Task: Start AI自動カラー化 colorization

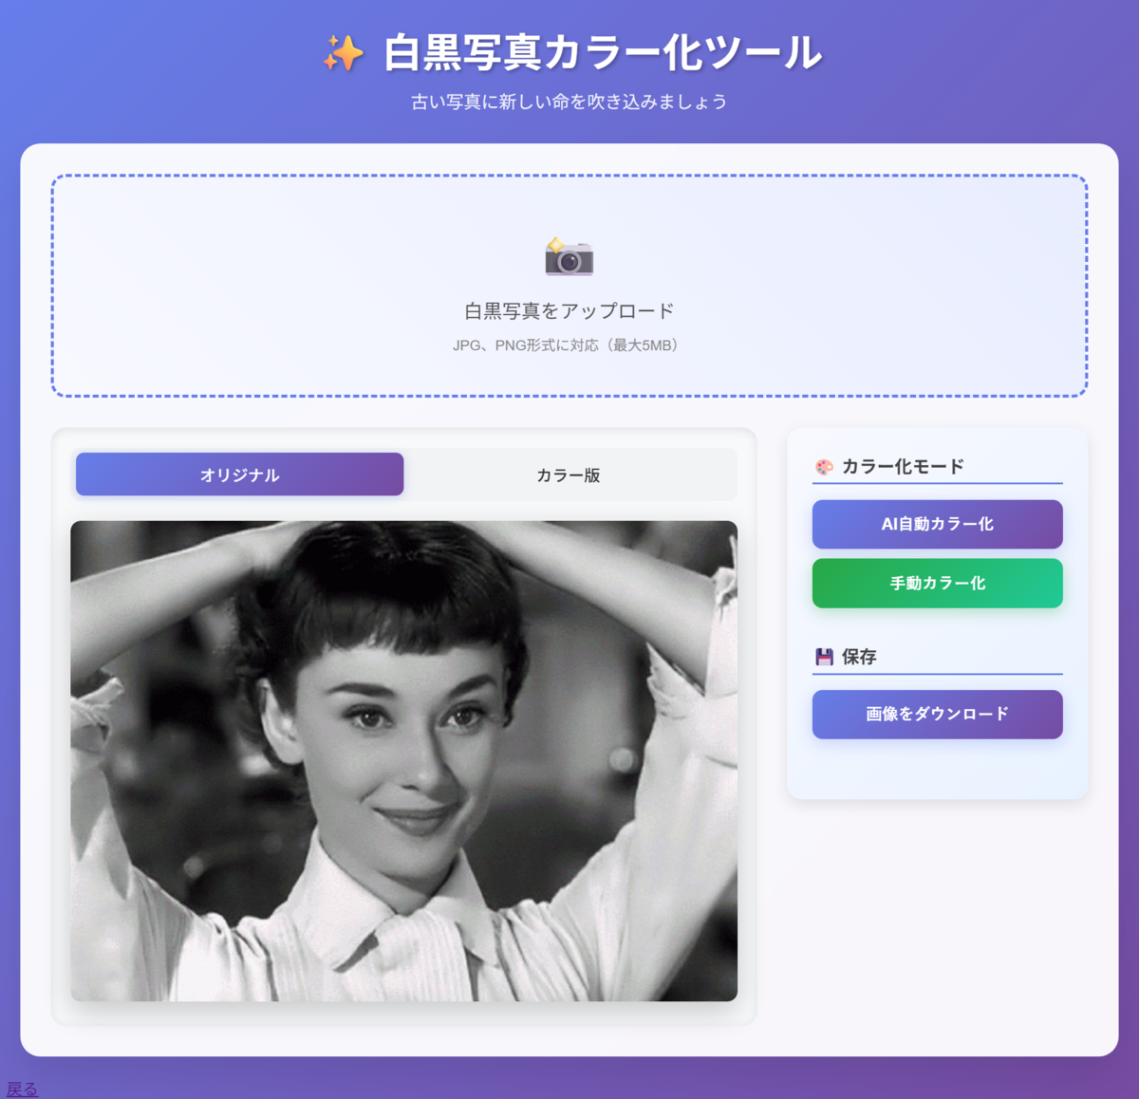Action: 937,524
